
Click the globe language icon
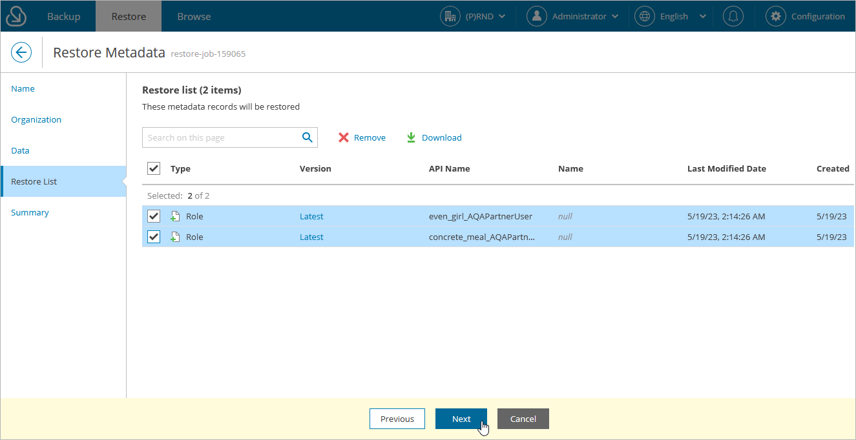point(645,16)
